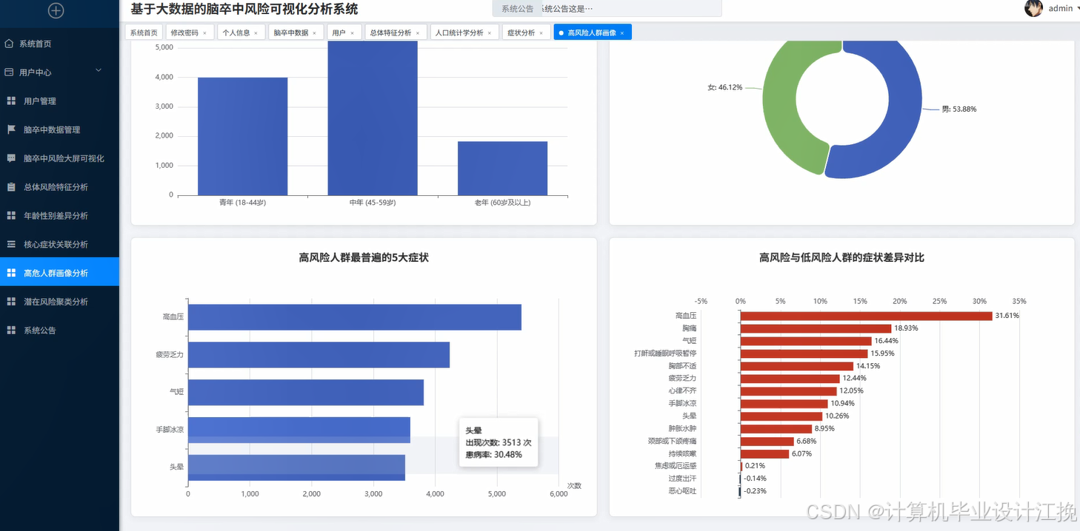Click the 用户中心 menu icon
Screen dimensions: 1080x531
9,72
